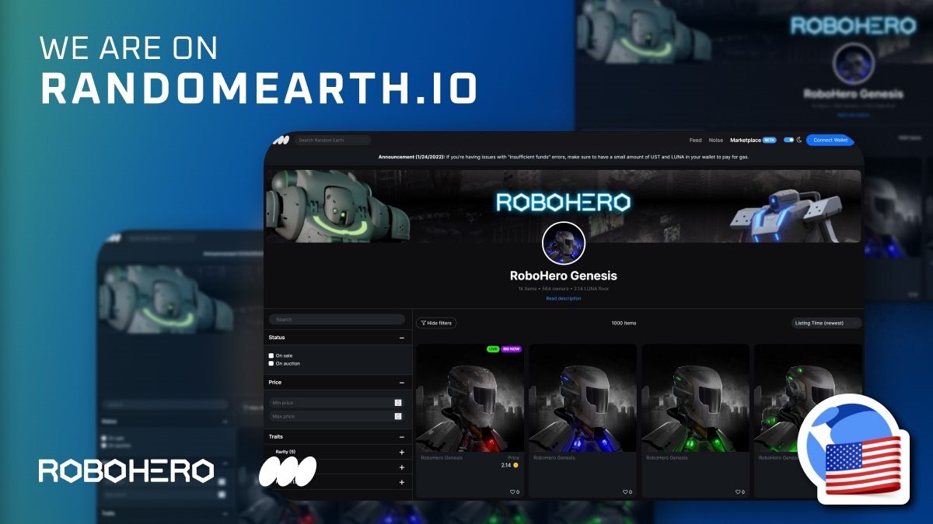Click the '1000 items' count text
933x524 pixels.
624,323
